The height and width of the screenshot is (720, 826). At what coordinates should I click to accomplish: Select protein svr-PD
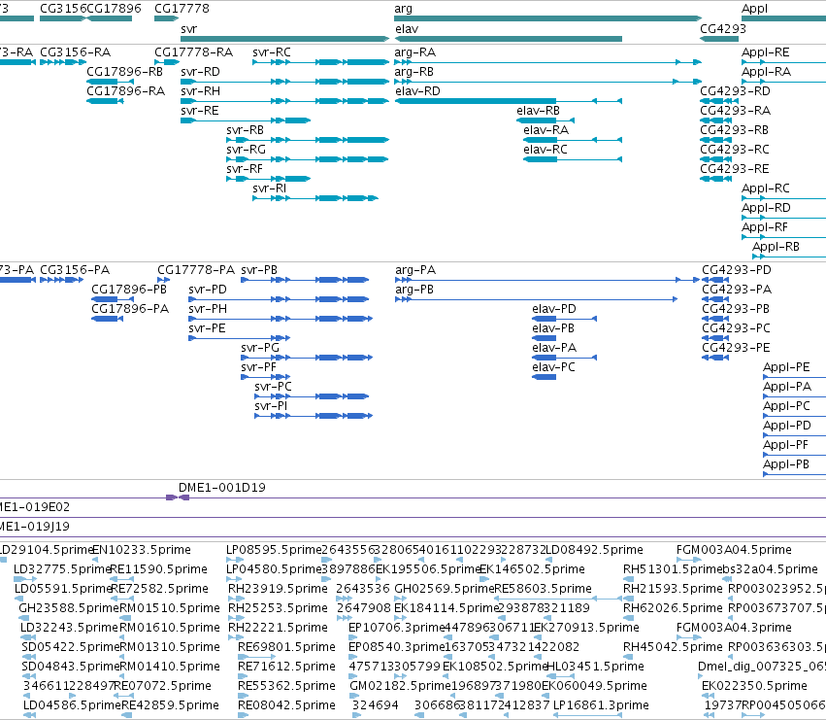(279, 299)
